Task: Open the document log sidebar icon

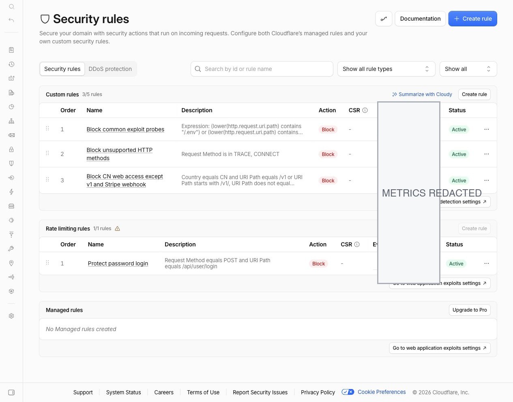Action: tap(11, 92)
